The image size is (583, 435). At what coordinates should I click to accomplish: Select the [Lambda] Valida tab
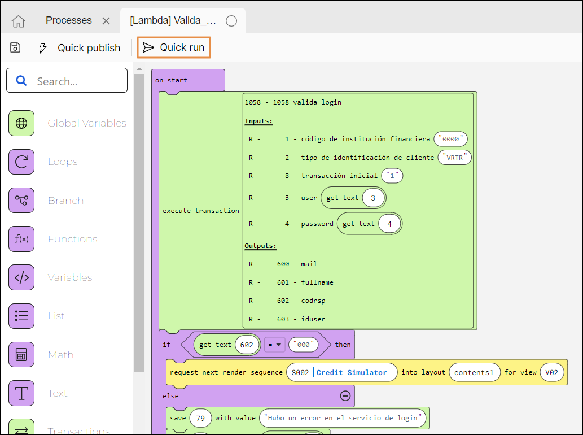[173, 21]
